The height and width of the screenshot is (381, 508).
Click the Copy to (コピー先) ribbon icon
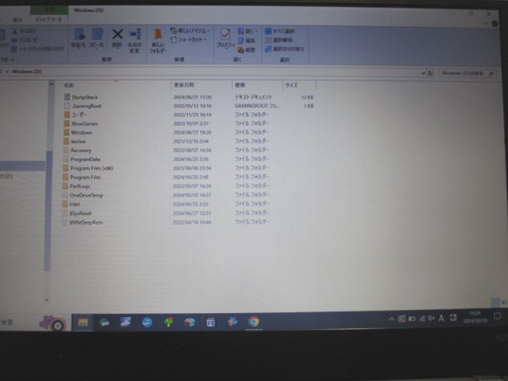click(x=97, y=38)
